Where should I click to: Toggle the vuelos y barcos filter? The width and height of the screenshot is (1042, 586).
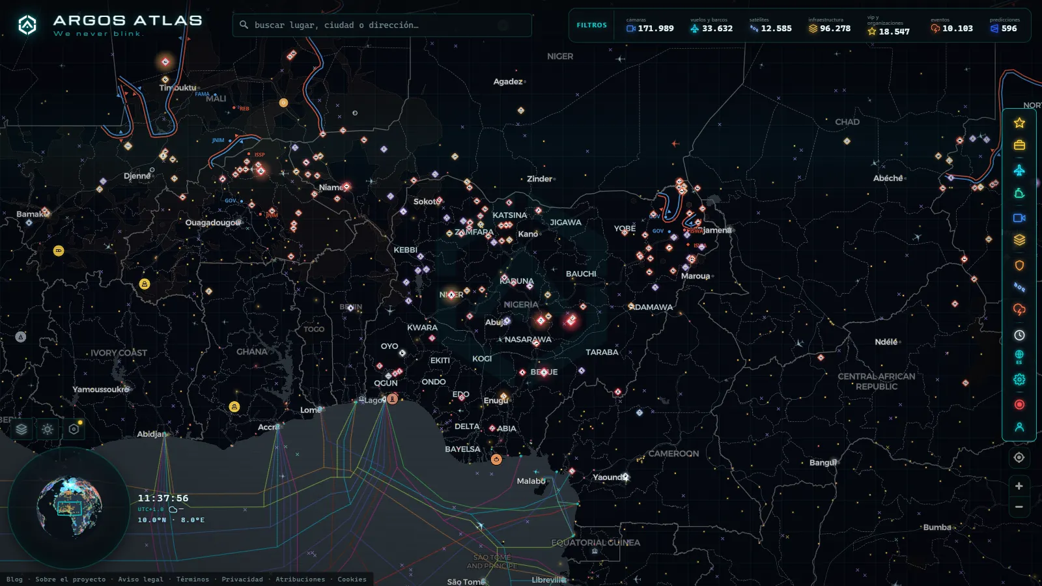(711, 25)
